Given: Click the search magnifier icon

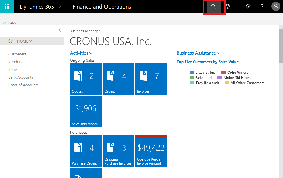Looking at the screenshot, I should pyautogui.click(x=214, y=7).
